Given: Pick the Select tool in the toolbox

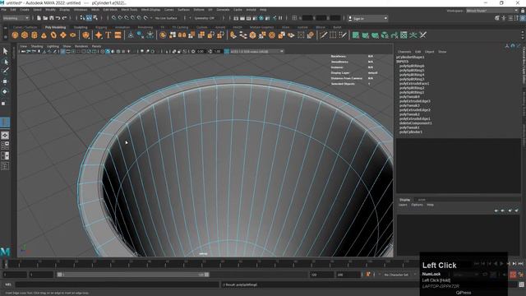Looking at the screenshot, I should (5, 51).
